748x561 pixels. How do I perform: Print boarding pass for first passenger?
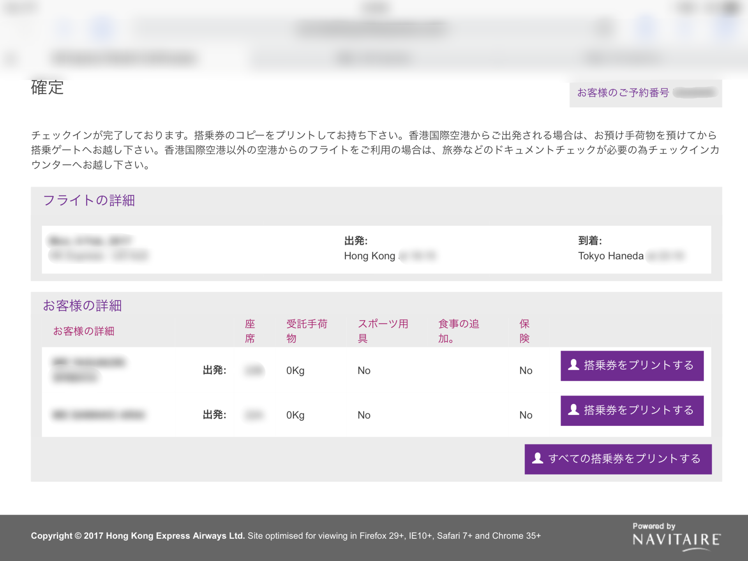point(632,366)
